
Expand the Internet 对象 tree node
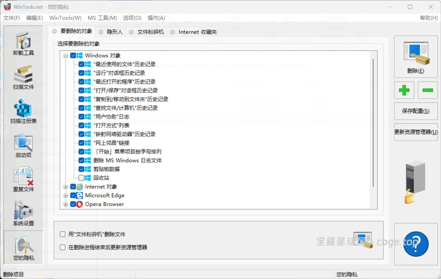click(66, 187)
